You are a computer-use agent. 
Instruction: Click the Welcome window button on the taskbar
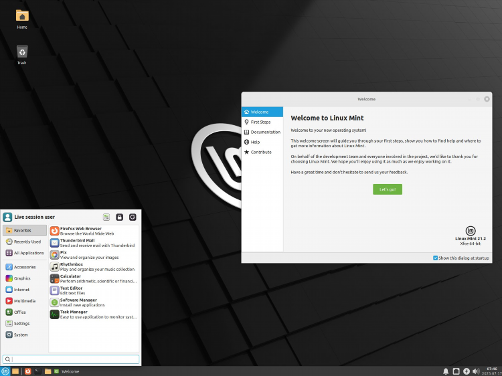coord(66,371)
